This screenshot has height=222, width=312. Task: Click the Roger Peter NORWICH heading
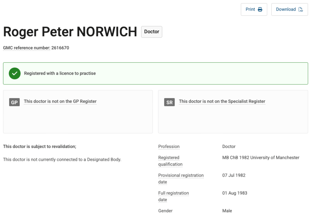tap(70, 32)
